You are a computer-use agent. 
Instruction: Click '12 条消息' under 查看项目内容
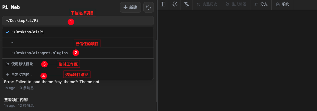pyautogui.click(x=26, y=106)
